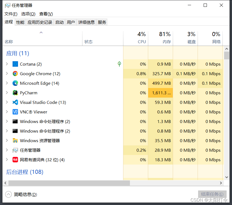Expand the Windows 资源管理器 row
The width and height of the screenshot is (232, 205).
coord(7,140)
